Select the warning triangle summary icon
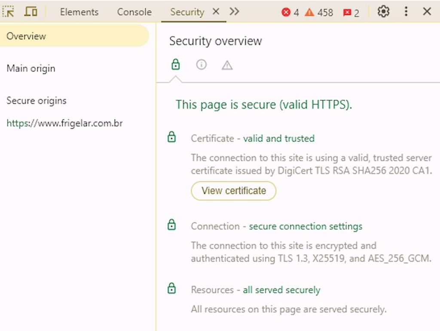 tap(227, 65)
